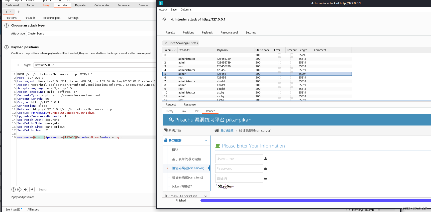This screenshot has width=431, height=212.
Task: Click the home icon in the breadcrumb
Action: [x=217, y=130]
